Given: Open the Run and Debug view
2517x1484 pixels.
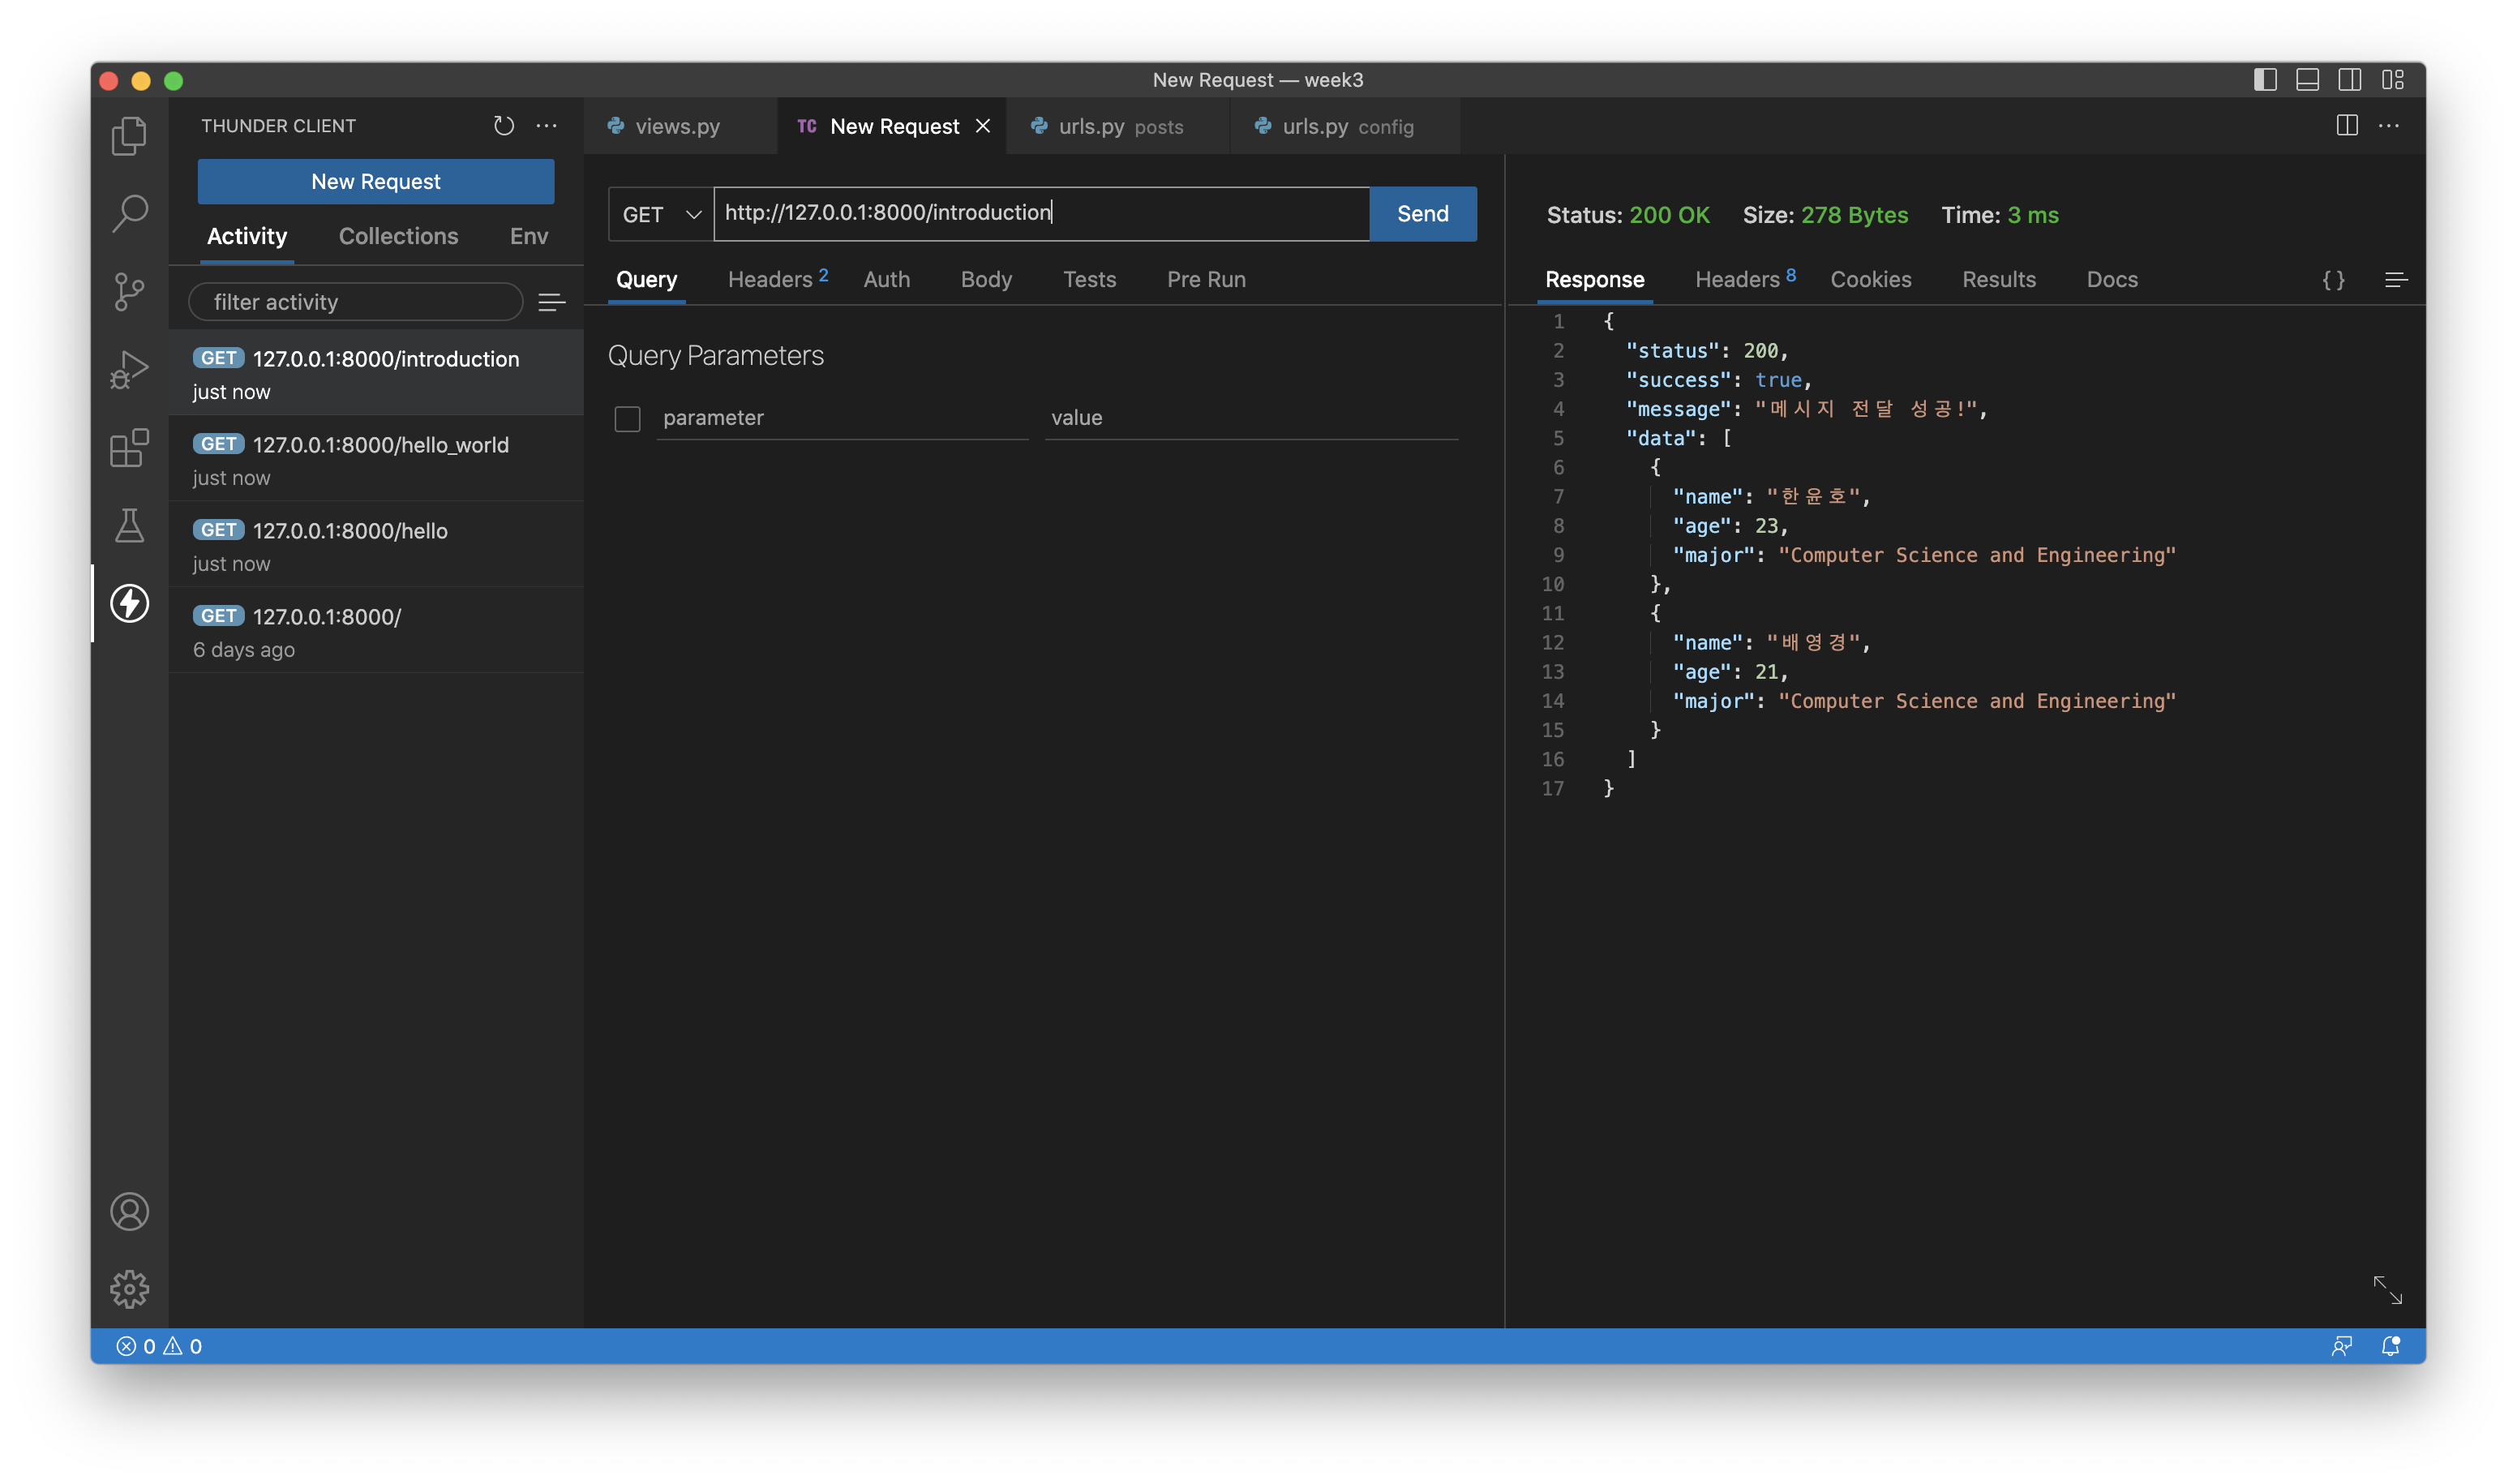Looking at the screenshot, I should [x=131, y=370].
